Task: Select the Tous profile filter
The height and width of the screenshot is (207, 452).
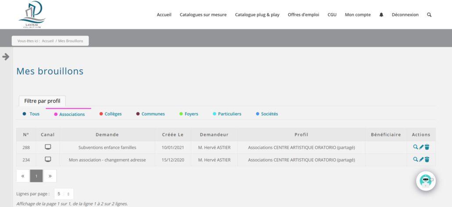Action: (34, 114)
